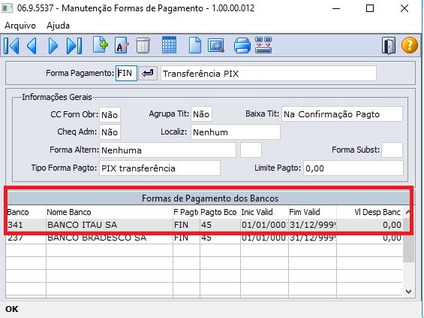The image size is (424, 318).
Task: Click bank code 237 cell
Action: click(x=26, y=238)
